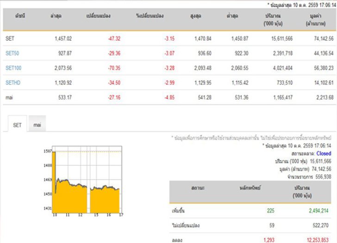
Task: Select SETHD high value 1,129.95
Action: 203,83
